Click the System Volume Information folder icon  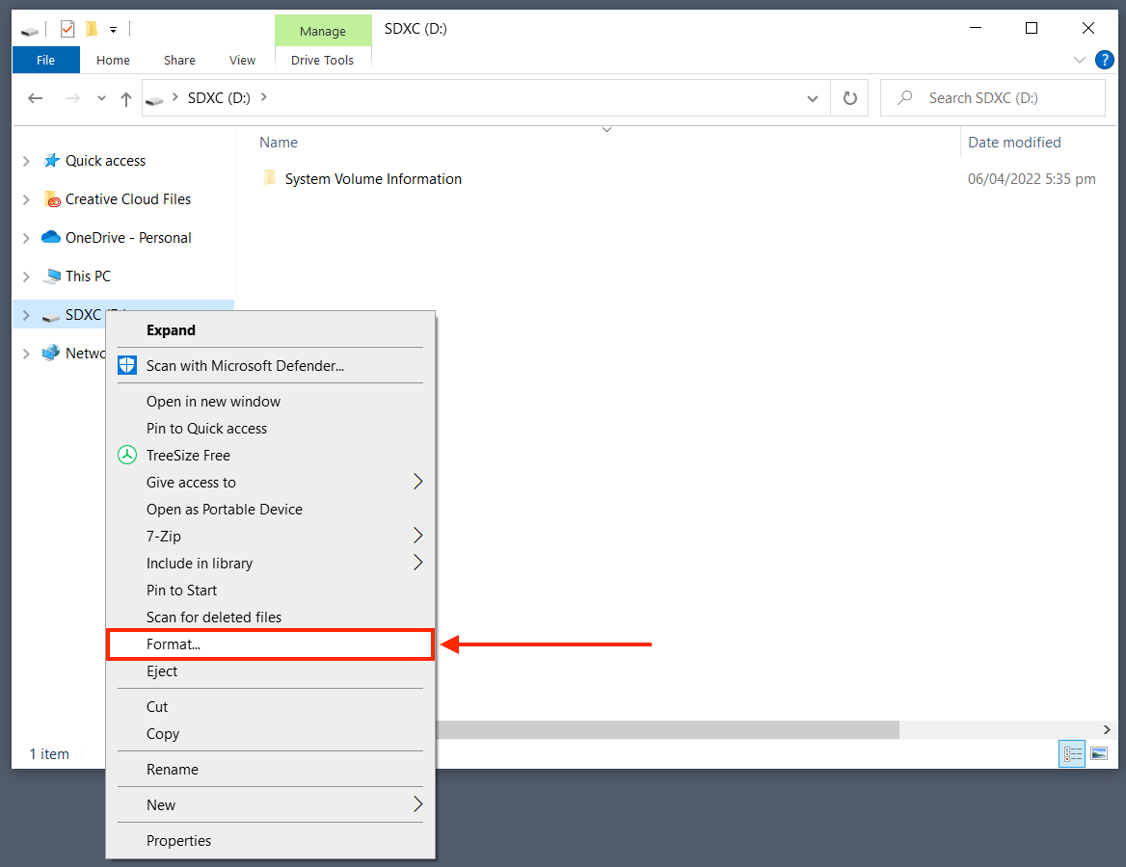click(269, 177)
